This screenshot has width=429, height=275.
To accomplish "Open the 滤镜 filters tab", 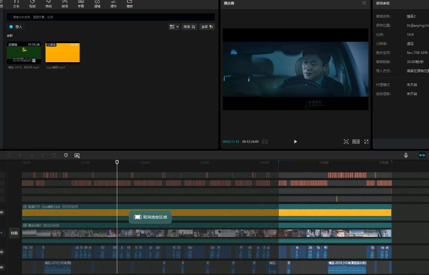I will (97, 4).
